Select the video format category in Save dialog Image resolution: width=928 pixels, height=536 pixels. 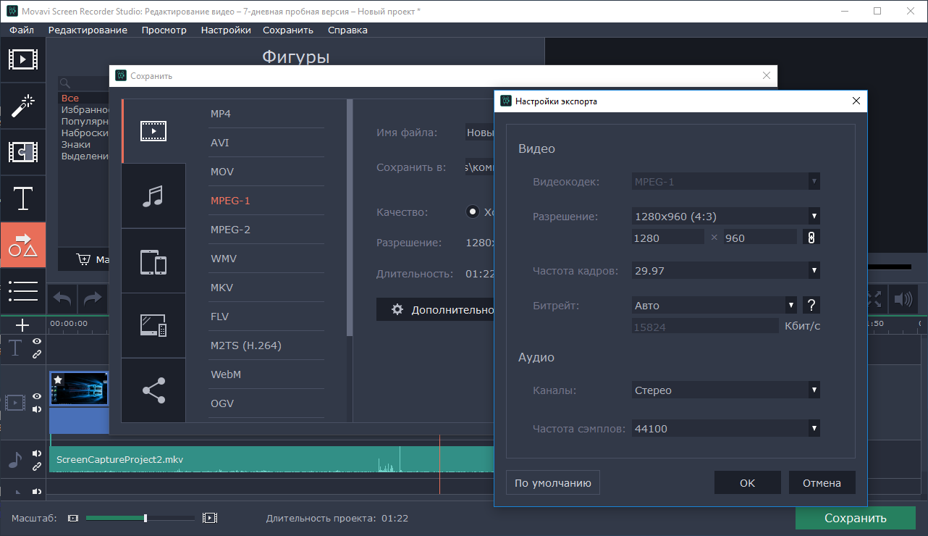click(153, 131)
